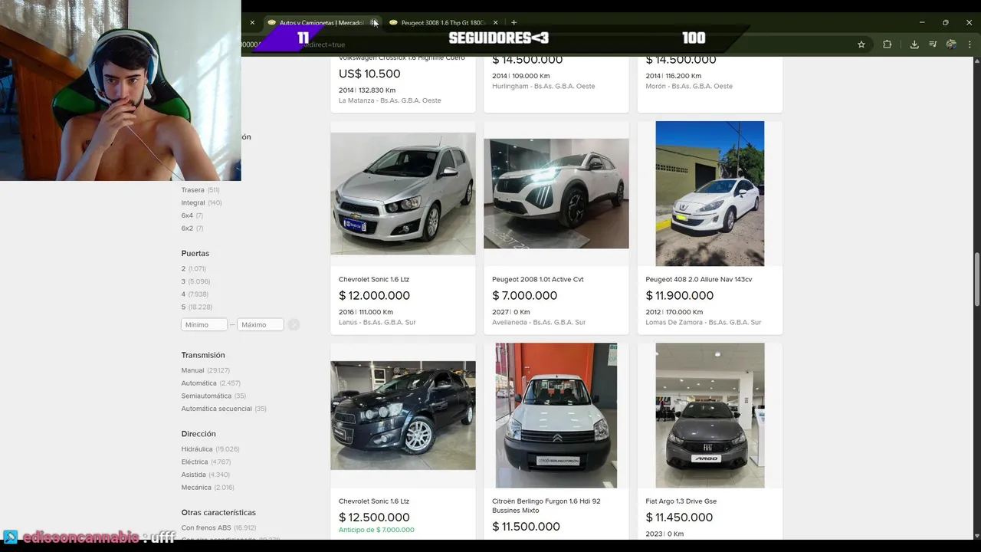Apply the Puertas range arrow button
The image size is (981, 552).
(x=294, y=324)
